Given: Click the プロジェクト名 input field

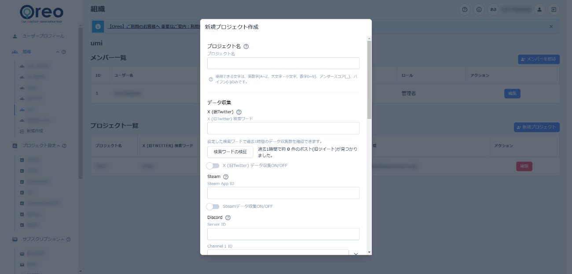Looking at the screenshot, I should pyautogui.click(x=283, y=63).
